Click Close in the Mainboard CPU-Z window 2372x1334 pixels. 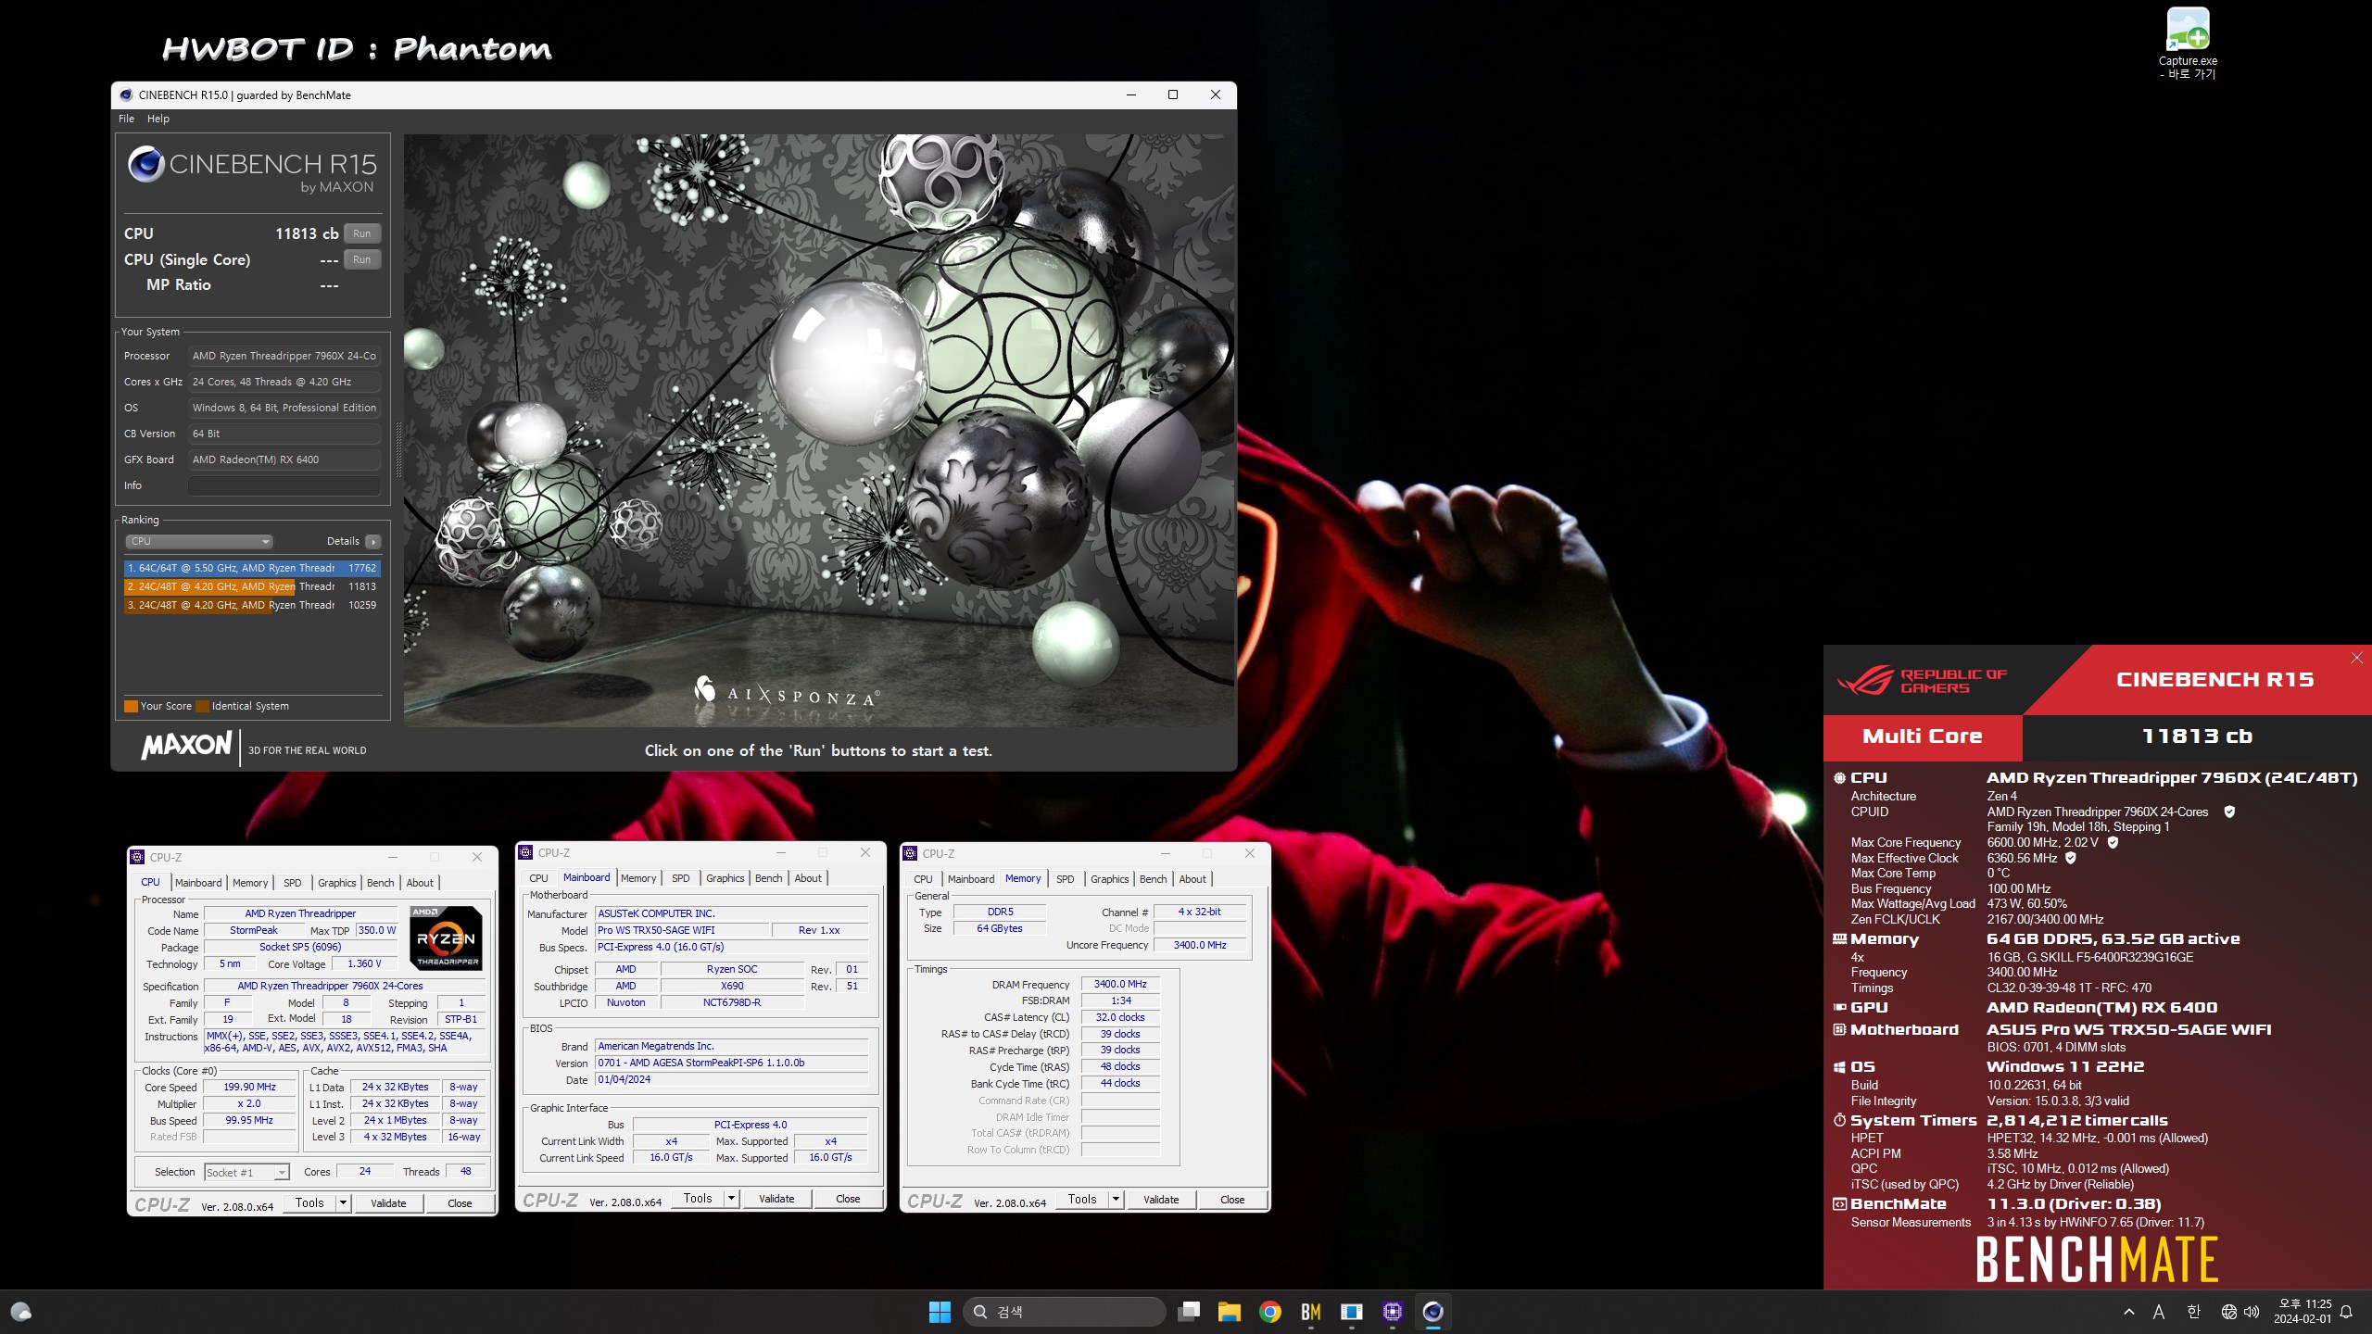pyautogui.click(x=848, y=1198)
